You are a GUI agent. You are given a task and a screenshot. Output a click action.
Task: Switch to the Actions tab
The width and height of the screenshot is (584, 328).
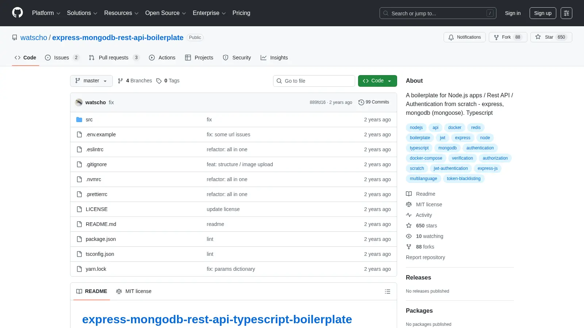(x=162, y=58)
